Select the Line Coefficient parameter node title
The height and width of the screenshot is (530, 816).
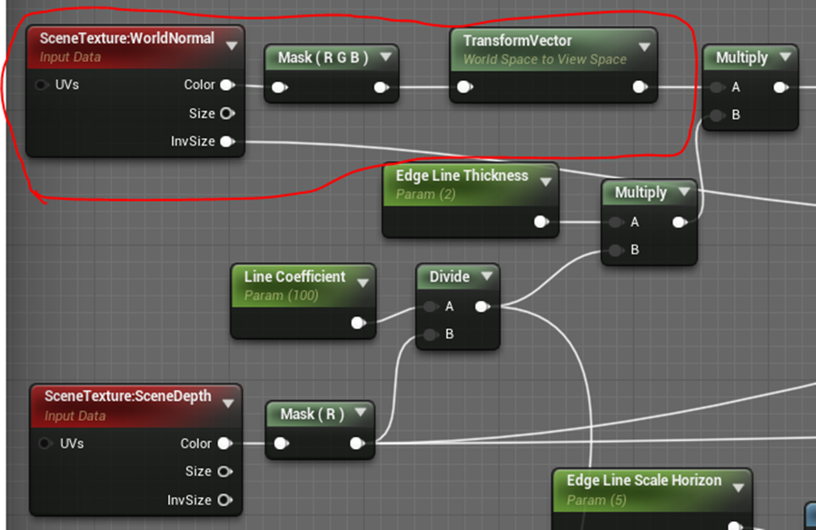294,276
